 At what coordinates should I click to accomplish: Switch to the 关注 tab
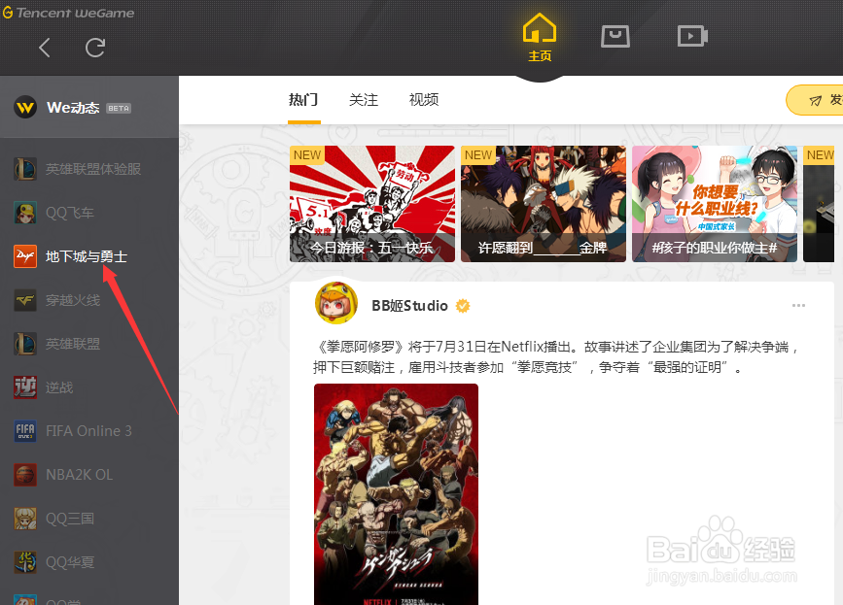click(x=364, y=99)
